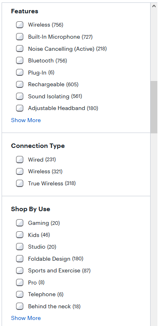Viewport: 159px width, 326px height.
Task: Expand Features list with Show More
Action: click(26, 120)
